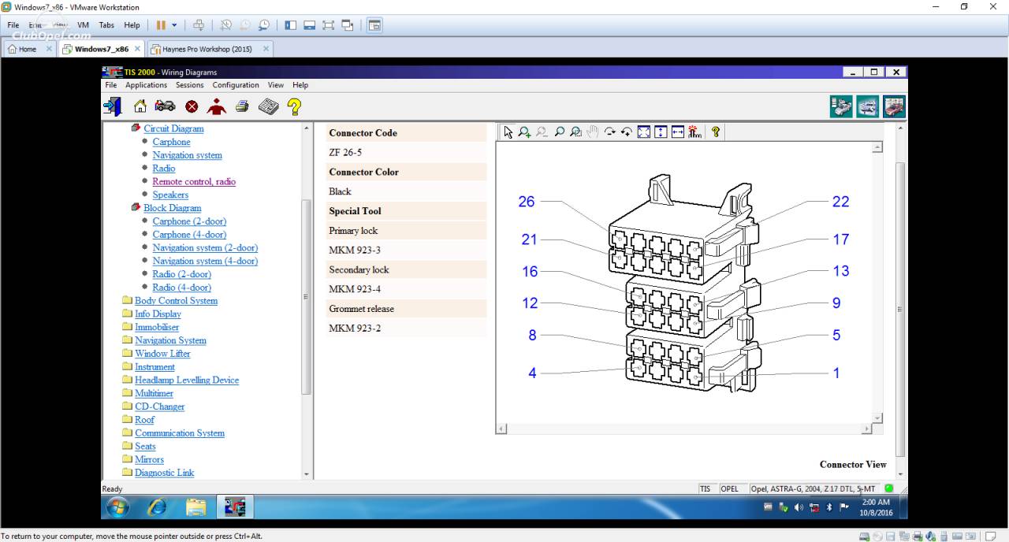
Task: Print using the TIS printer icon
Action: (243, 106)
